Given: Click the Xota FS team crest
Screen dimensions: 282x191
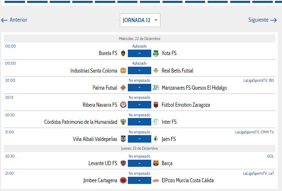Looking at the screenshot, I should [156, 53].
